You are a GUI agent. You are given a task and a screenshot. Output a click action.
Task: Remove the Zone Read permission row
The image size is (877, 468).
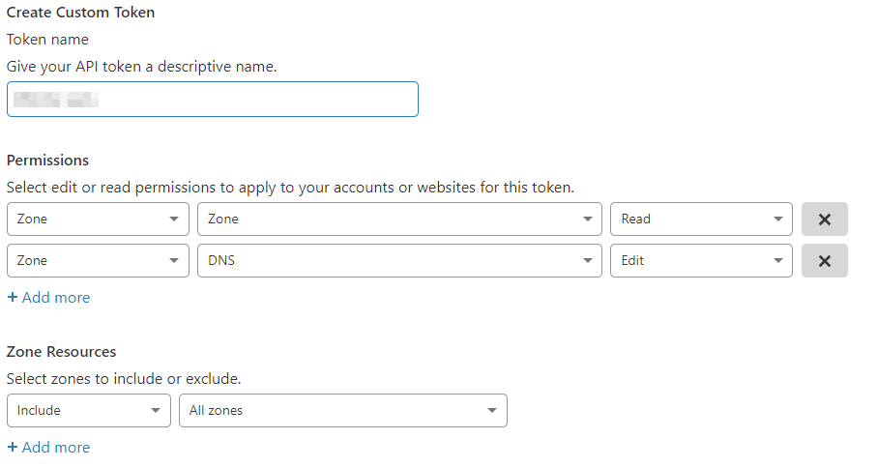pos(824,219)
